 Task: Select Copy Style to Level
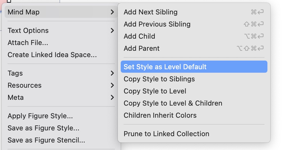[x=155, y=91]
